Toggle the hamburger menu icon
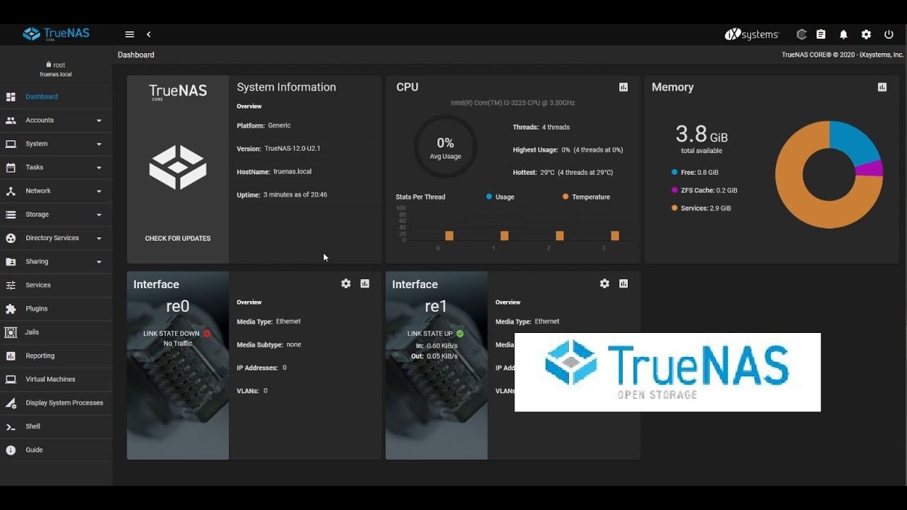 click(x=130, y=34)
